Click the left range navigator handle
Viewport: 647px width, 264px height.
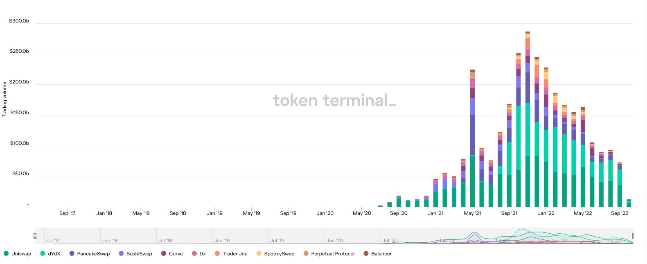click(35, 236)
